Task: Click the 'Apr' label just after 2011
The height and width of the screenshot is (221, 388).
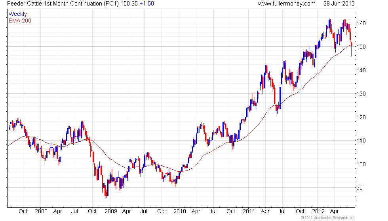Action: click(x=265, y=212)
